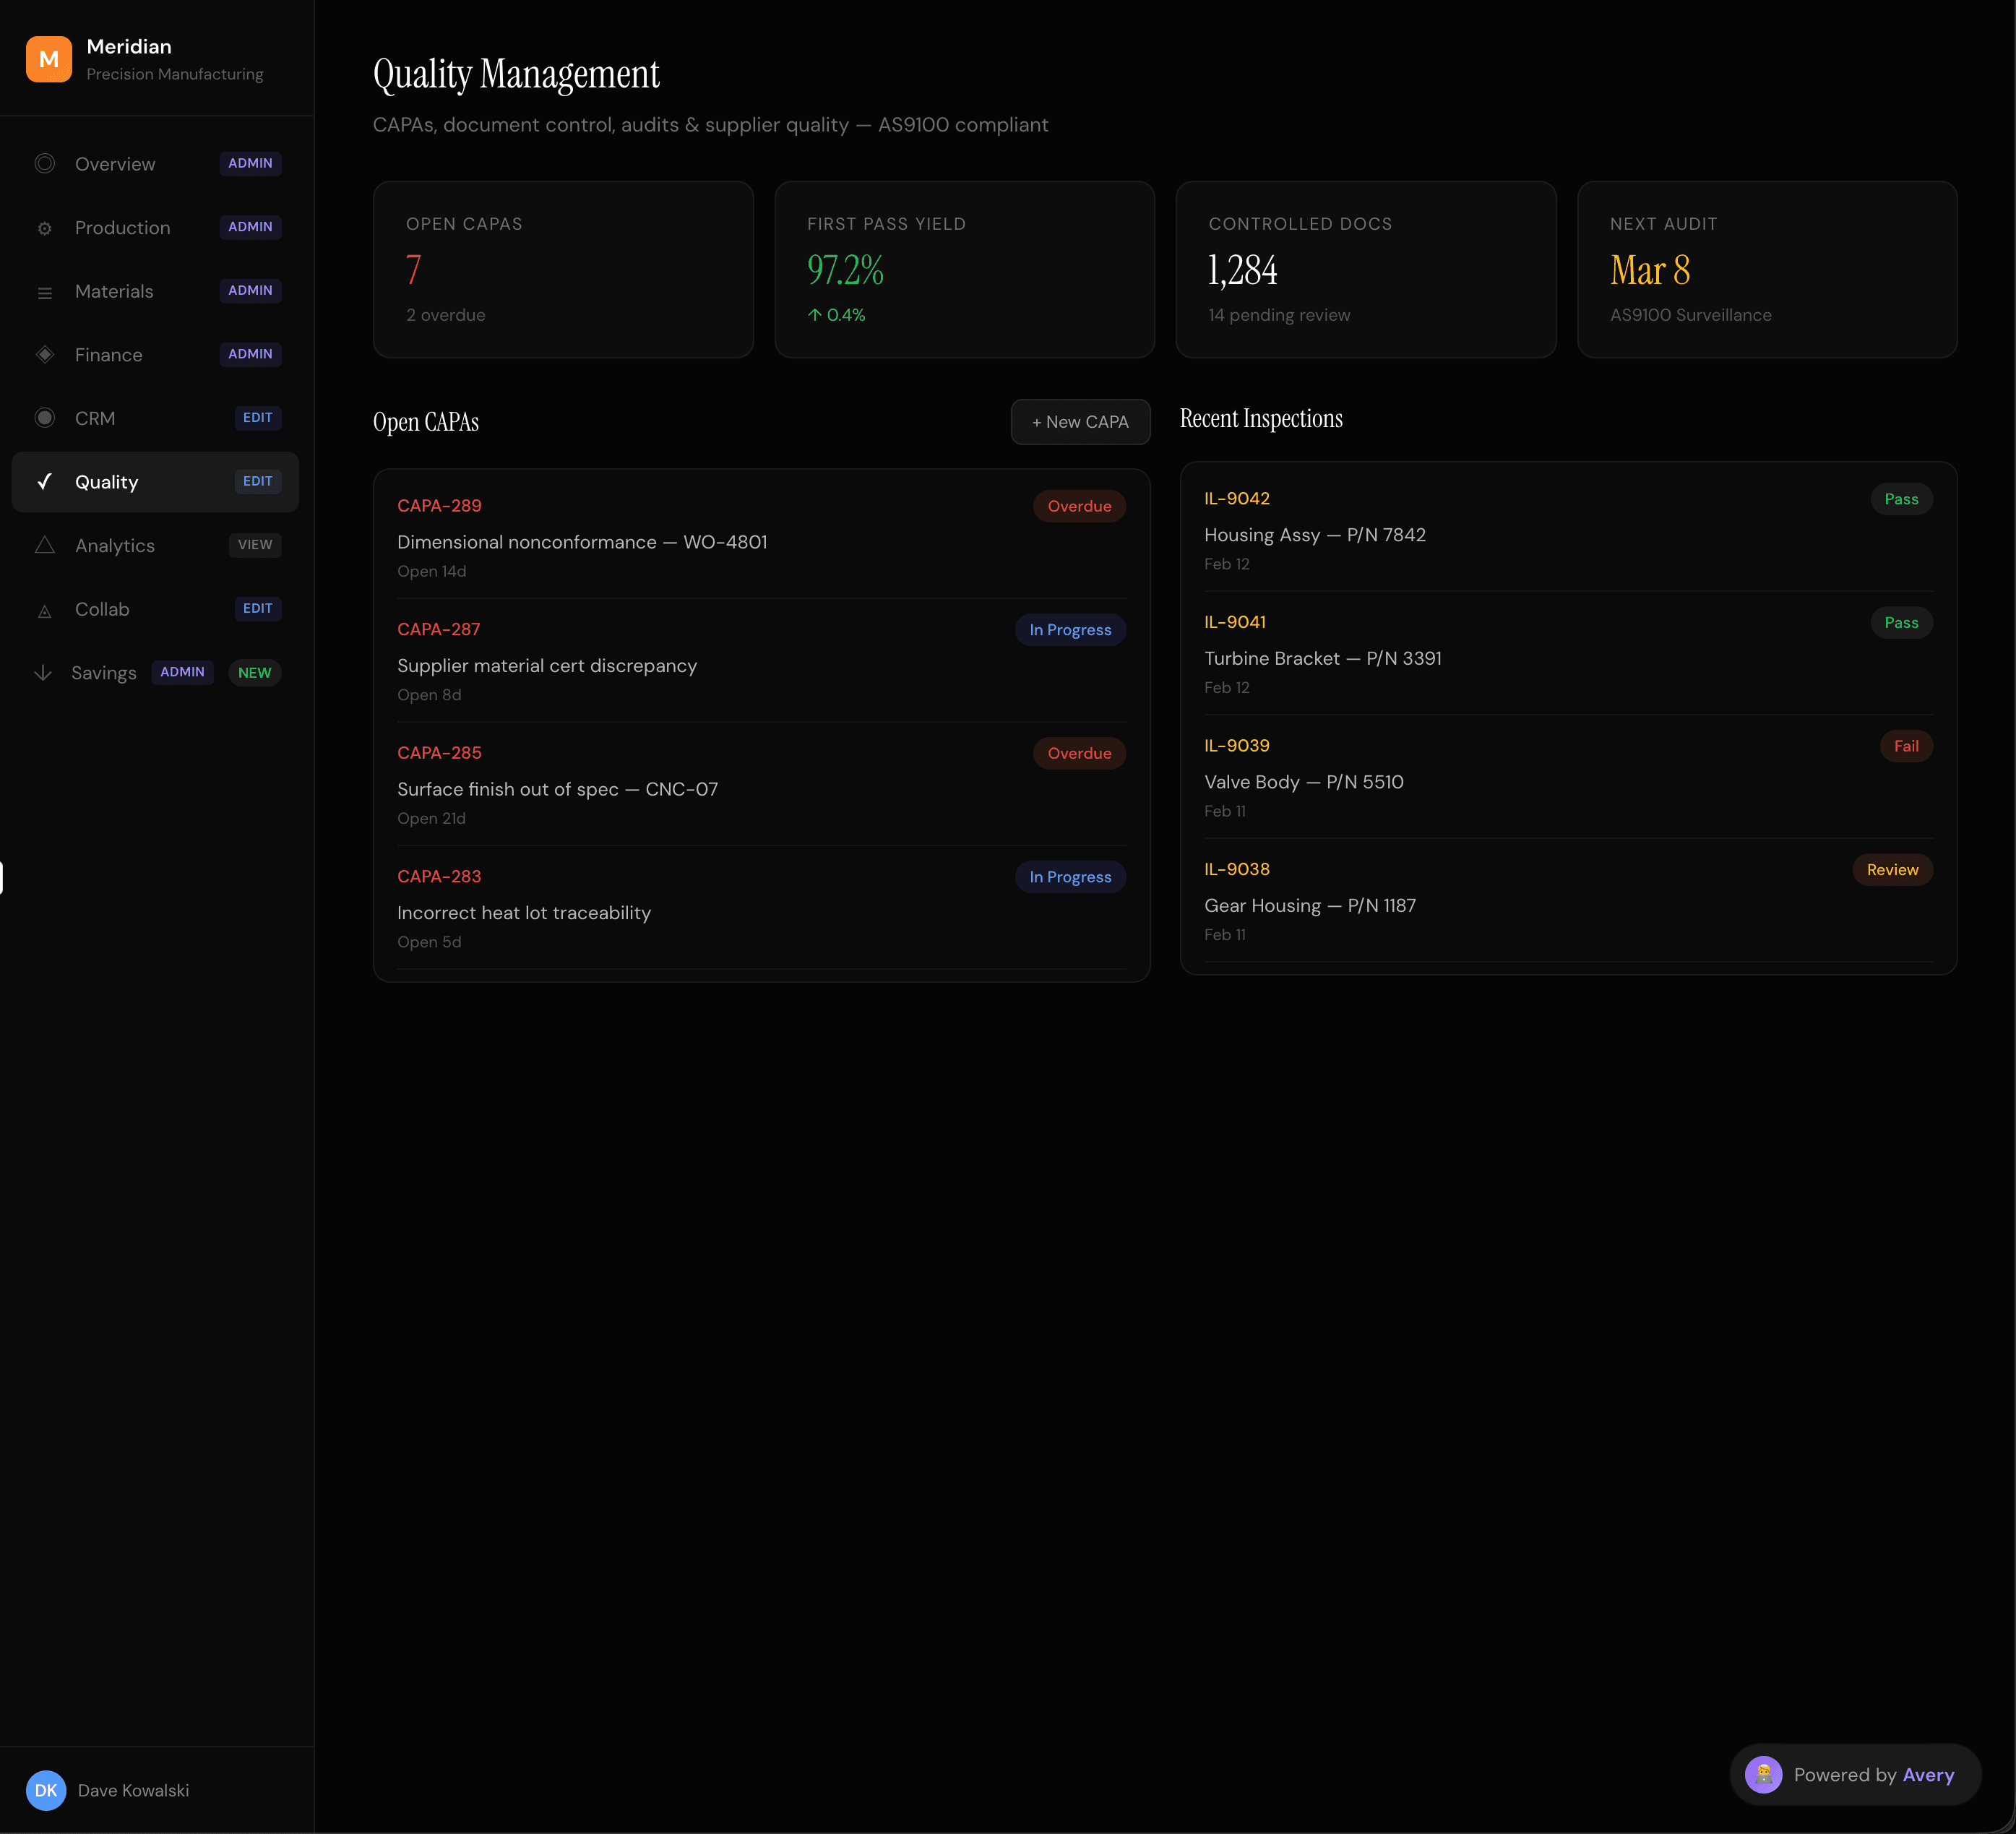2016x1834 pixels.
Task: Open the Powered by Avery link
Action: click(1873, 1775)
